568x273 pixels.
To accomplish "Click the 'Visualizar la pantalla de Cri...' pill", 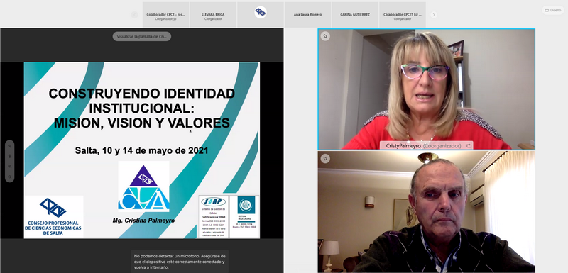I will pyautogui.click(x=141, y=37).
